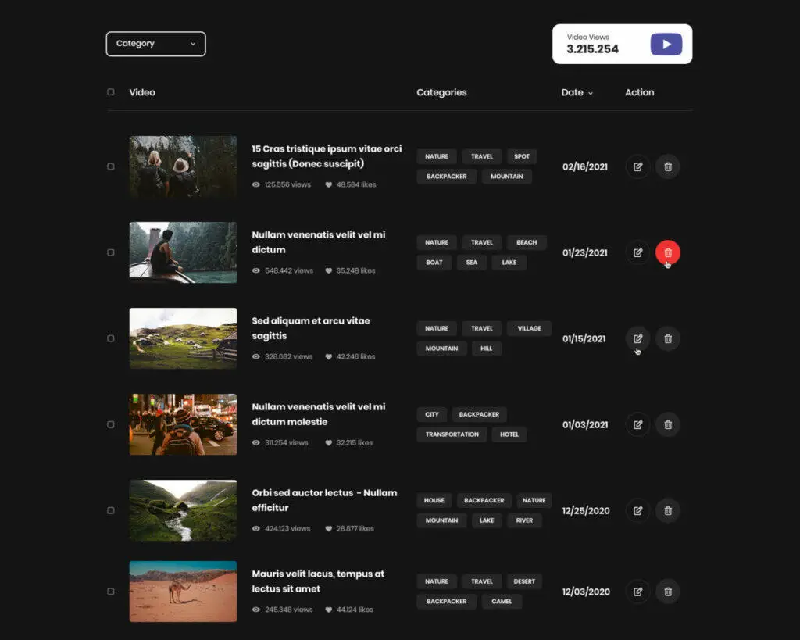Open the 'Orbi sed auctor lectus - Nullam efficitur' title
800x640 pixels.
[x=324, y=500]
